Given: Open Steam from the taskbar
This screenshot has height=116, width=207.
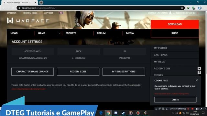Looking at the screenshot, I should click(123, 113).
